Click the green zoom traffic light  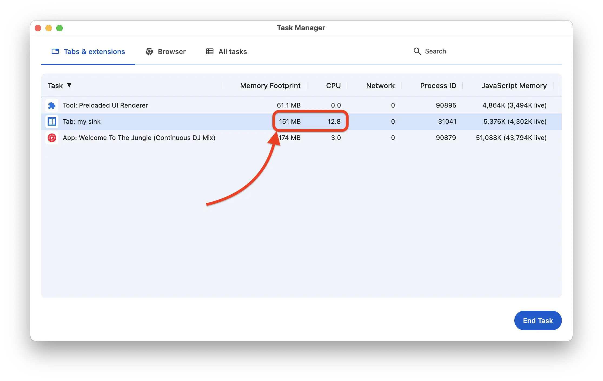point(59,28)
